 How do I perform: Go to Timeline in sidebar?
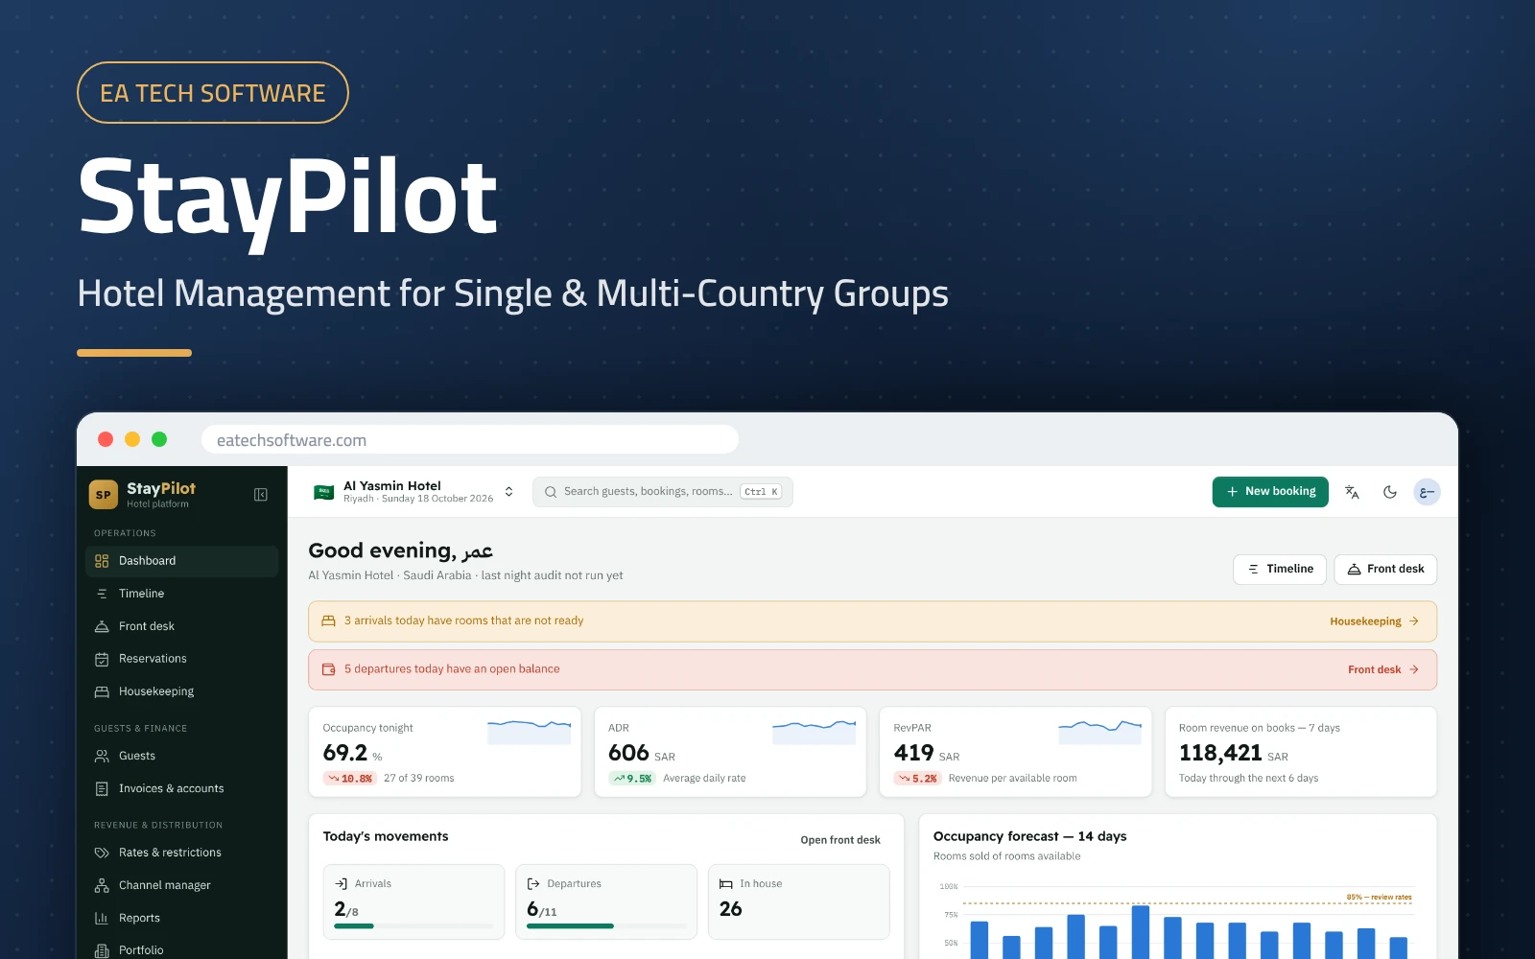182,594
